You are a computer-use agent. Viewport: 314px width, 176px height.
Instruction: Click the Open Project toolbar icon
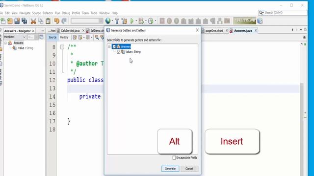17,21
